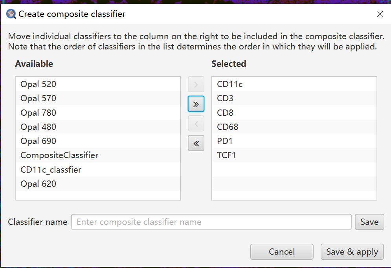Click the move-all-right double chevron button
This screenshot has width=391, height=268.
(196, 104)
